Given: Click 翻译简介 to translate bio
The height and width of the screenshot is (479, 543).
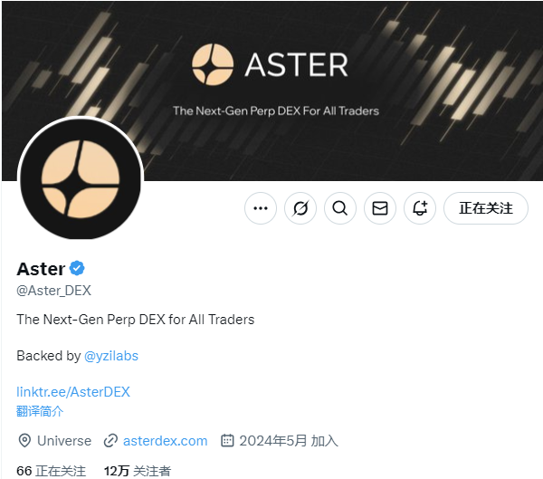Looking at the screenshot, I should click(x=40, y=411).
